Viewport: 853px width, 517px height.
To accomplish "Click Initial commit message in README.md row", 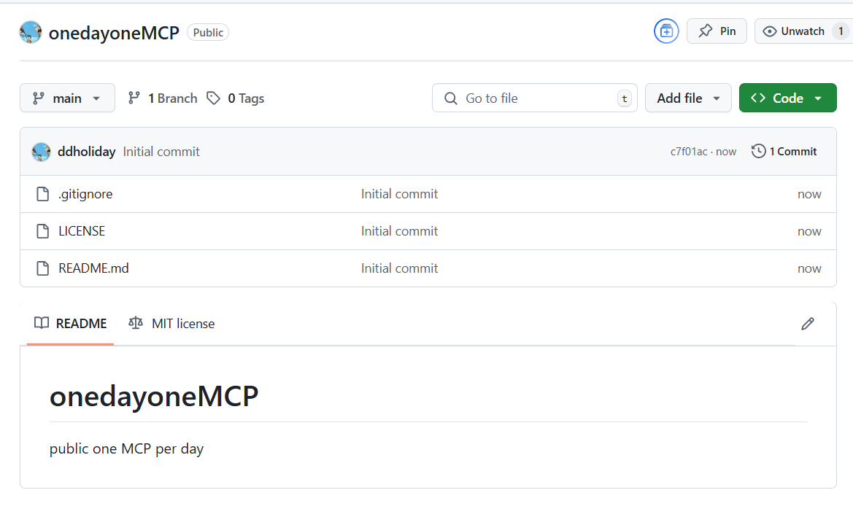I will (399, 268).
